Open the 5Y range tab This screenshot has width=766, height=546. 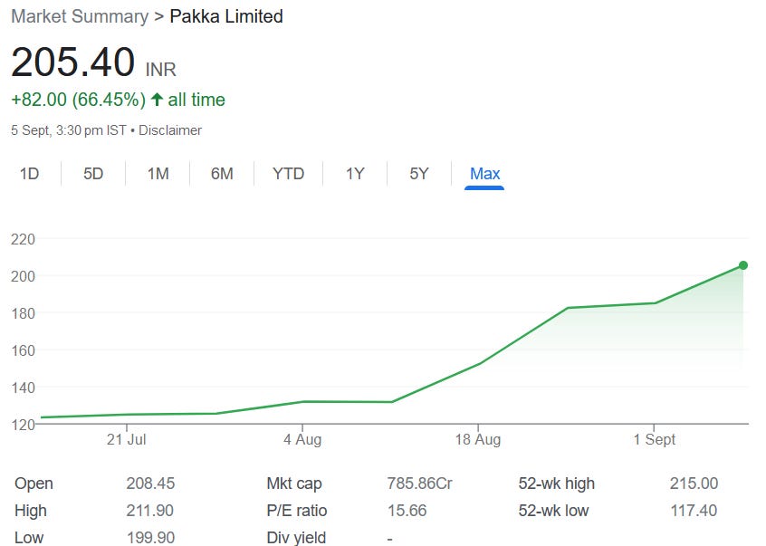pyautogui.click(x=419, y=173)
